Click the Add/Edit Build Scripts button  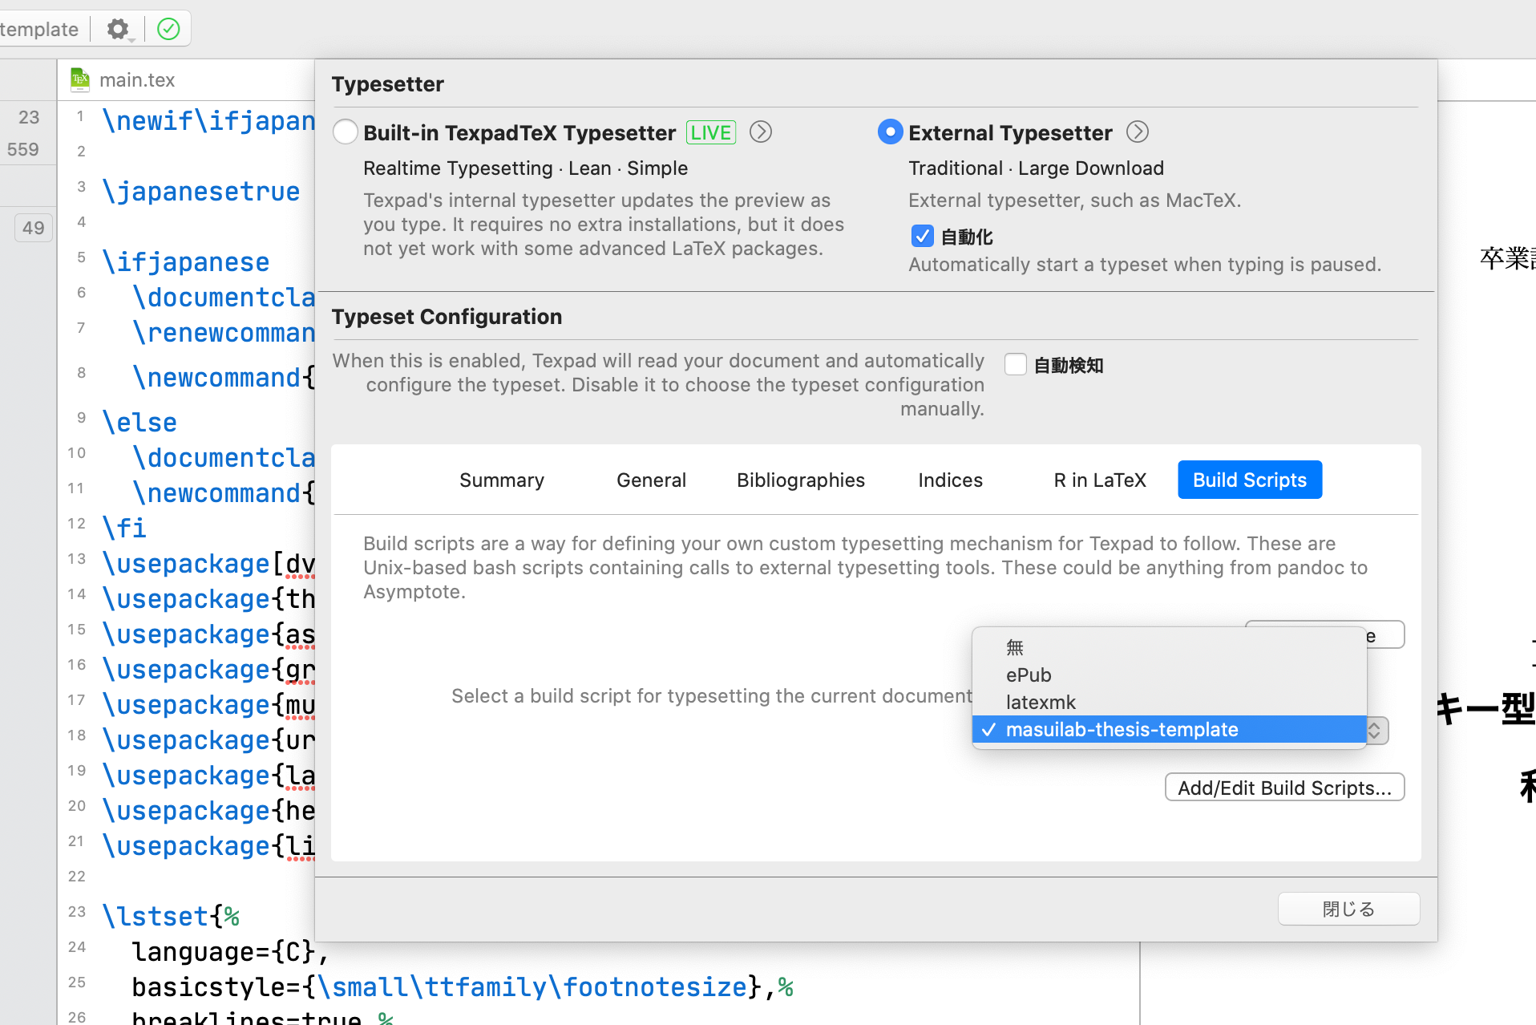point(1284,788)
